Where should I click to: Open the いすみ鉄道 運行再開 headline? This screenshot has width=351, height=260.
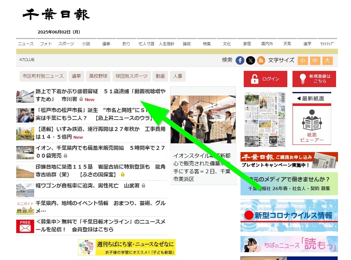point(101,133)
